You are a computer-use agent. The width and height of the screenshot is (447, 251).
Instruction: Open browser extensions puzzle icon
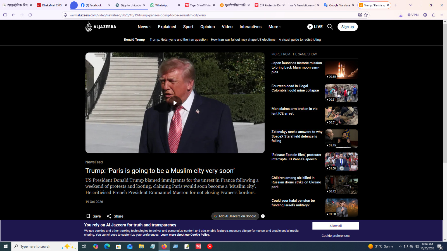[434, 15]
